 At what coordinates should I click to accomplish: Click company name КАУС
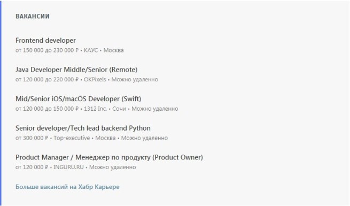91,50
